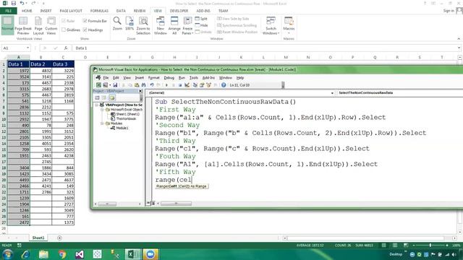Click Hide window option
Image resolution: width=463 pixels, height=260 pixels.
pos(201,25)
